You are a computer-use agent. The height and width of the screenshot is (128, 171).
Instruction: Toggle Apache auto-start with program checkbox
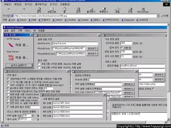click(39, 64)
